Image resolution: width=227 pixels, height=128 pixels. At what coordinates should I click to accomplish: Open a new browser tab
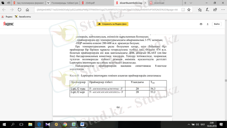pyautogui.click(x=185, y=3)
